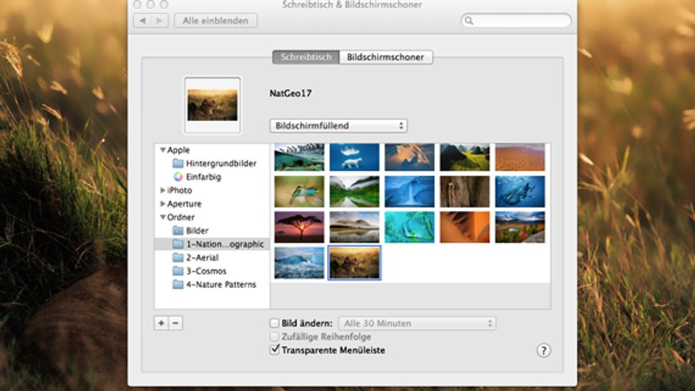The height and width of the screenshot is (391, 695).
Task: Click the Aperture label
Action: click(x=185, y=204)
